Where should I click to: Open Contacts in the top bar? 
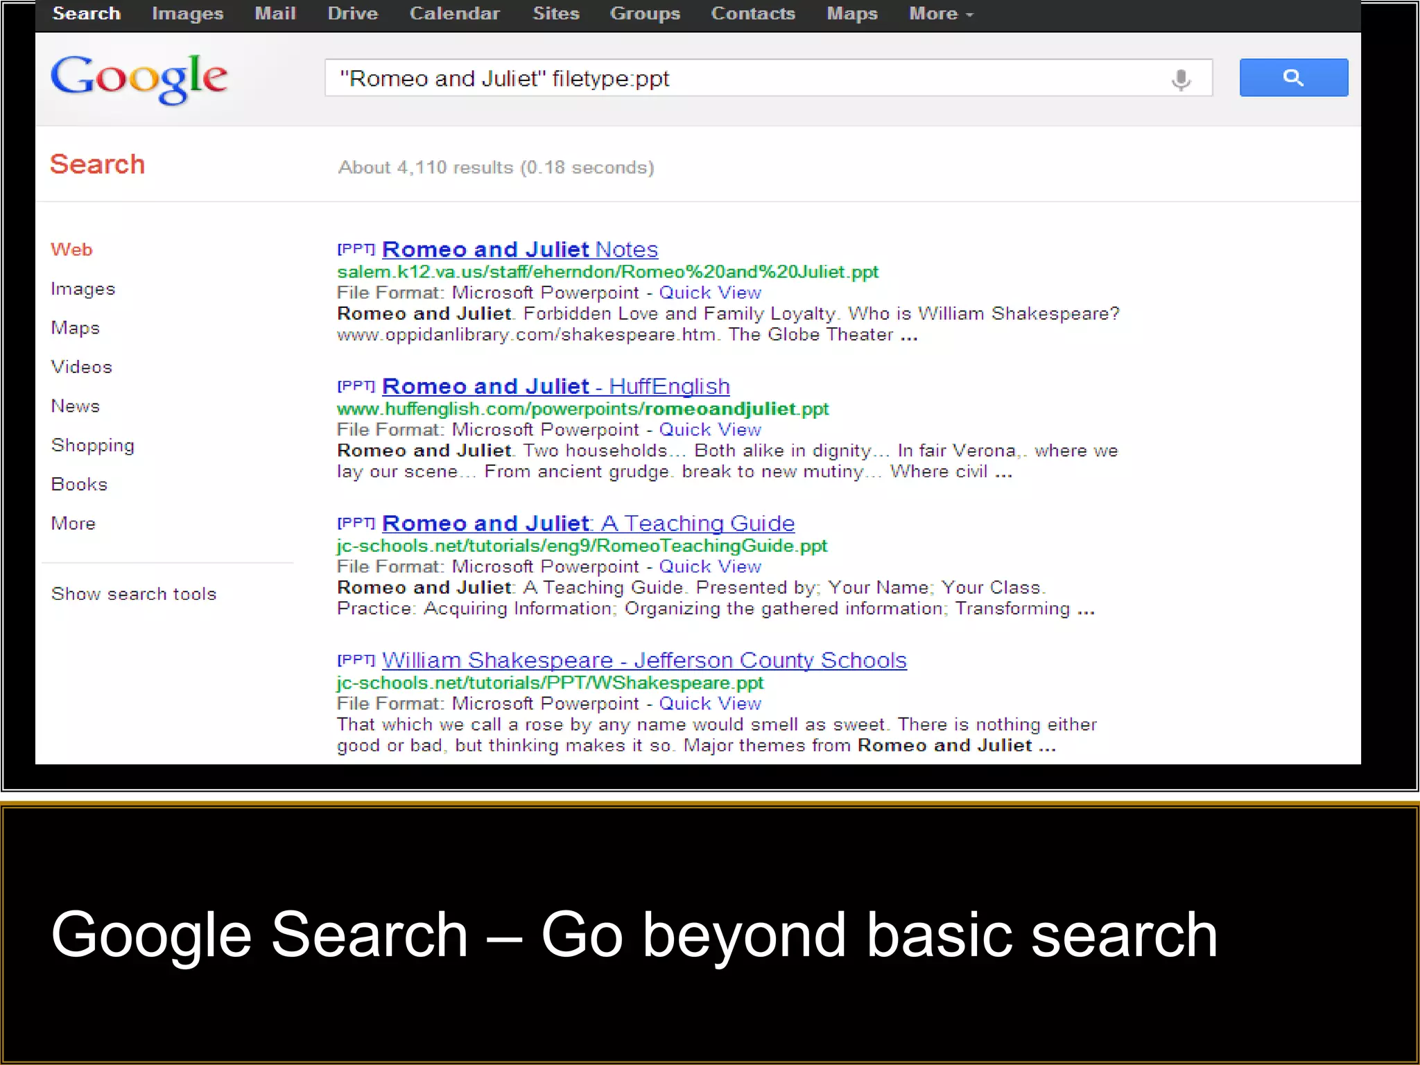point(753,14)
